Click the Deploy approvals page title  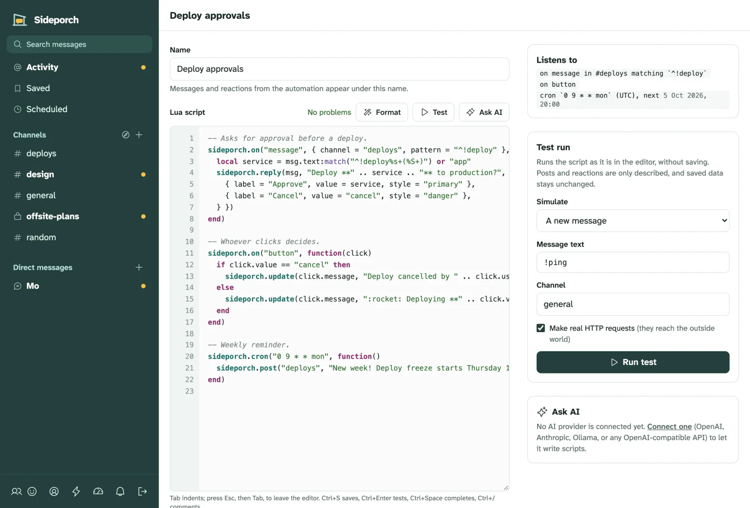click(x=210, y=15)
